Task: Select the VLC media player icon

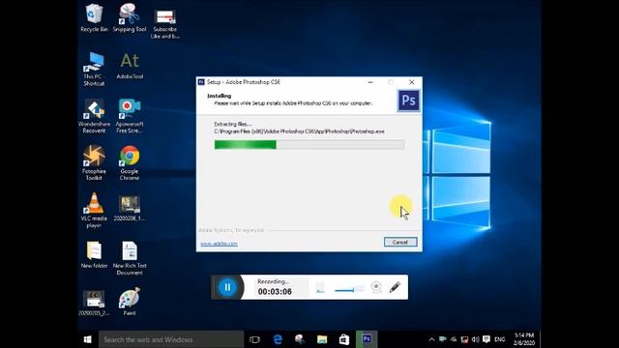Action: click(94, 211)
